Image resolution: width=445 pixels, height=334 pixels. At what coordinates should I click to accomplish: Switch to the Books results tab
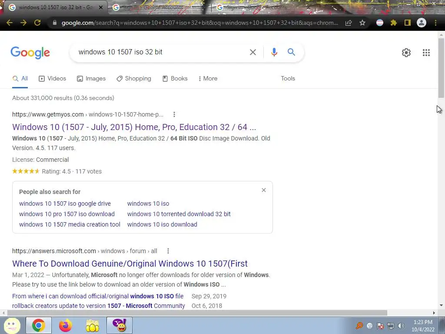click(175, 79)
